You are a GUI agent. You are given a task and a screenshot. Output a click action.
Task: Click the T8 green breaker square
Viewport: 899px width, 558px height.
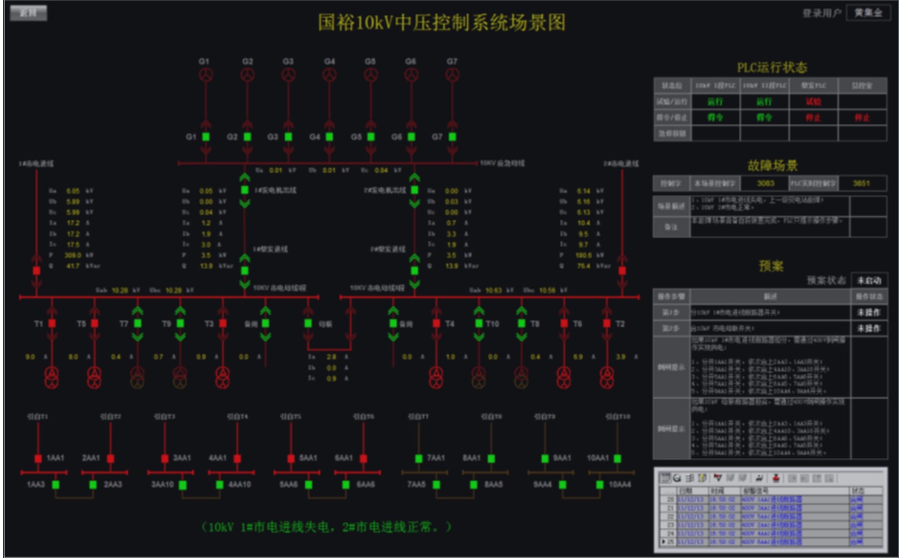point(522,323)
